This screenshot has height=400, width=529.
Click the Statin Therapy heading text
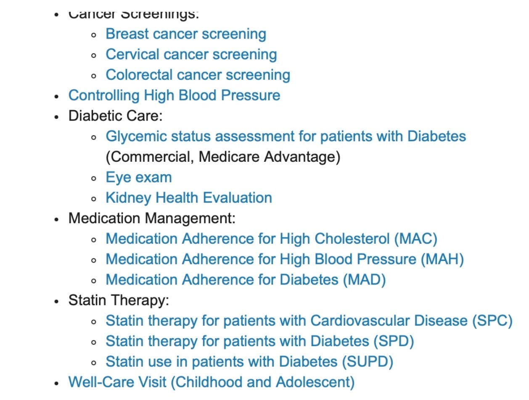click(119, 300)
